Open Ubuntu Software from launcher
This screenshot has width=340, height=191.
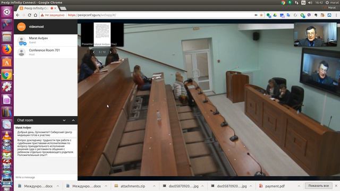point(7,62)
